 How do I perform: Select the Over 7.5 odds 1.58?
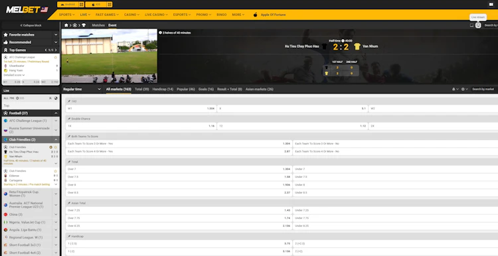click(179, 176)
